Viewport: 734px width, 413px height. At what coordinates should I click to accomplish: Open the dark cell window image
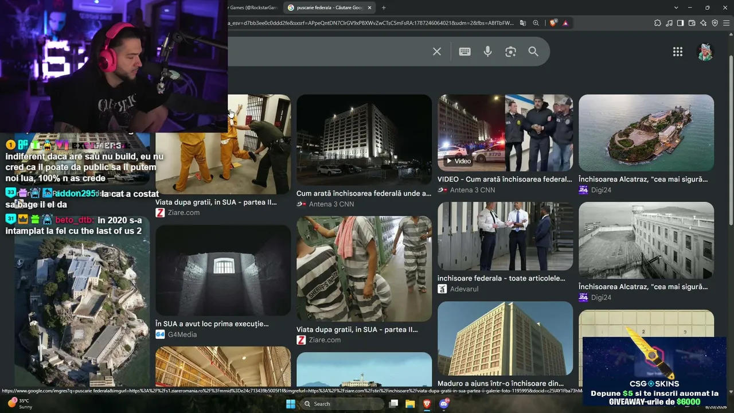pos(223,270)
